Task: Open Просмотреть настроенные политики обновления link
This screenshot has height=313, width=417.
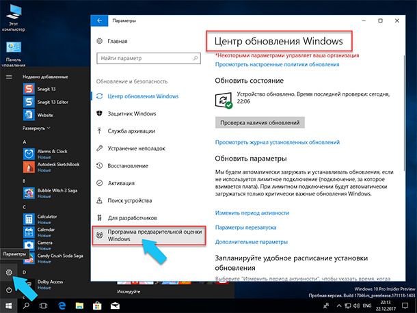Action: [x=277, y=64]
